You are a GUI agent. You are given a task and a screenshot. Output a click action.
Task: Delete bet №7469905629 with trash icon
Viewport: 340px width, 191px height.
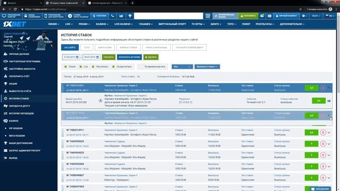(x=323, y=144)
